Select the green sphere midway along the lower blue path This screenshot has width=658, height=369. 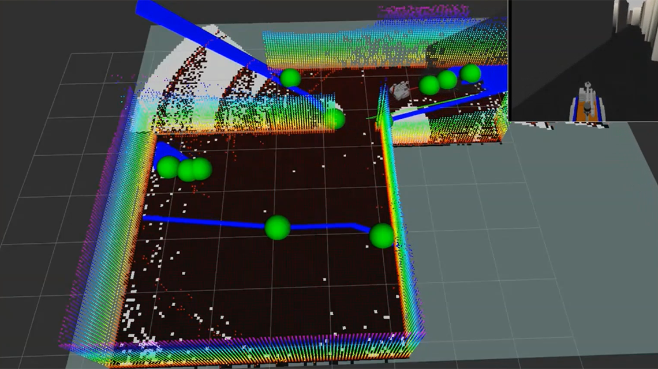(277, 227)
